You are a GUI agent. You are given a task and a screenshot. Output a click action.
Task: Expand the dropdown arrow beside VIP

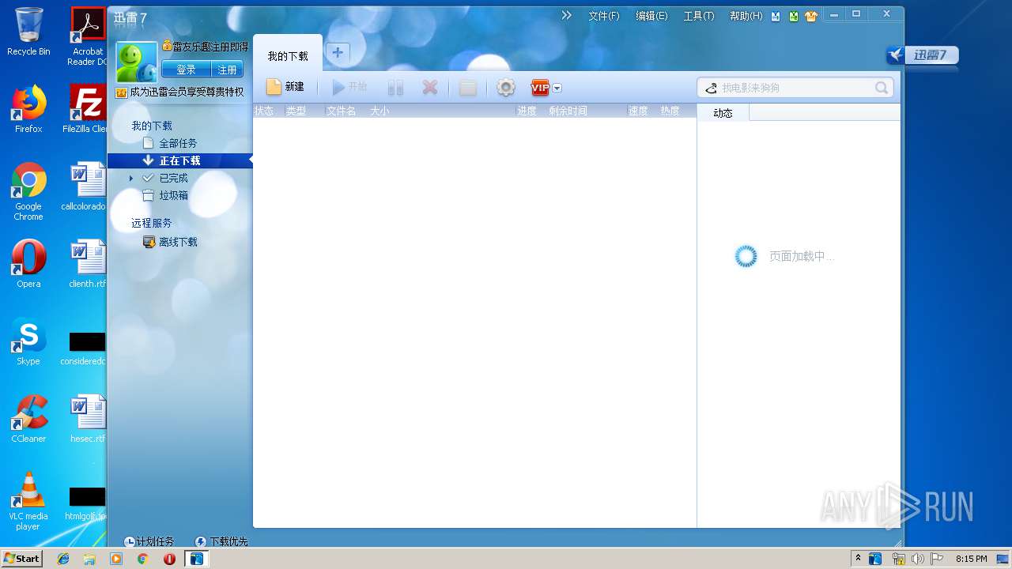pyautogui.click(x=557, y=89)
